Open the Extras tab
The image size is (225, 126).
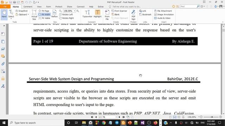[101, 7]
